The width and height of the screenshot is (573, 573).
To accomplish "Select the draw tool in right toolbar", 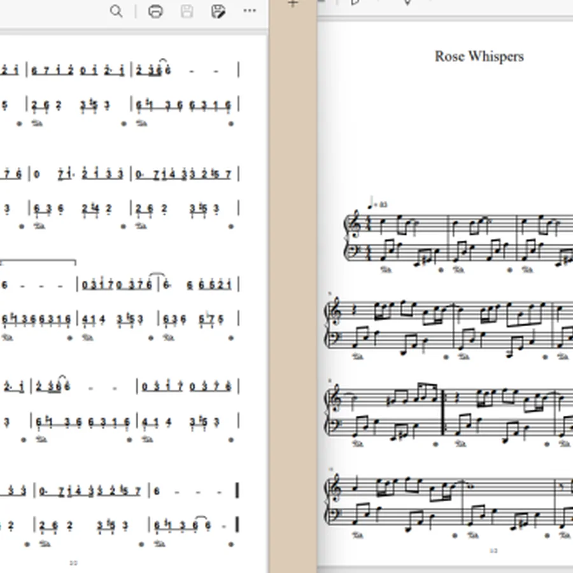I will [x=407, y=3].
